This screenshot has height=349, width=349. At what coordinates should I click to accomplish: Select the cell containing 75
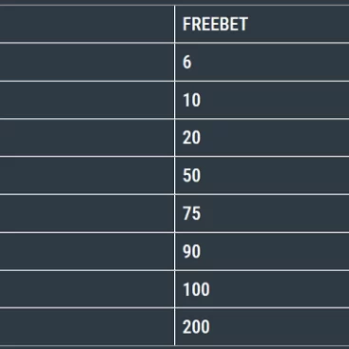[262, 213]
